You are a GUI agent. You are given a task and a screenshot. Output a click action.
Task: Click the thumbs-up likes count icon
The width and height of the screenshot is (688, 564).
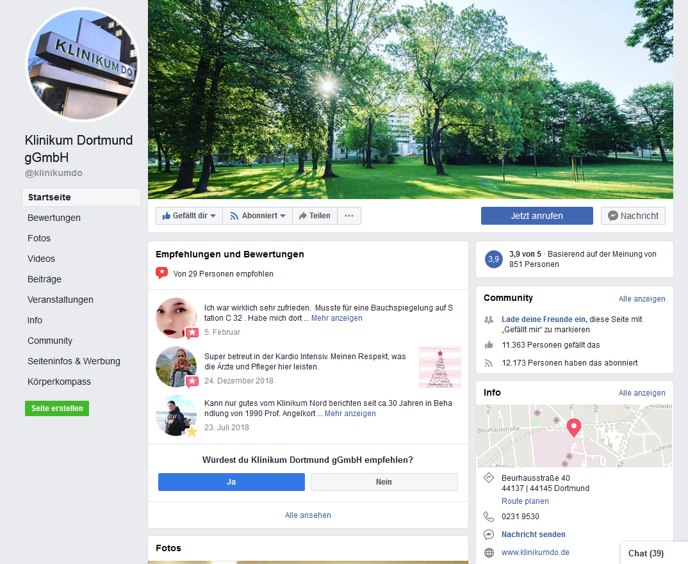point(489,345)
